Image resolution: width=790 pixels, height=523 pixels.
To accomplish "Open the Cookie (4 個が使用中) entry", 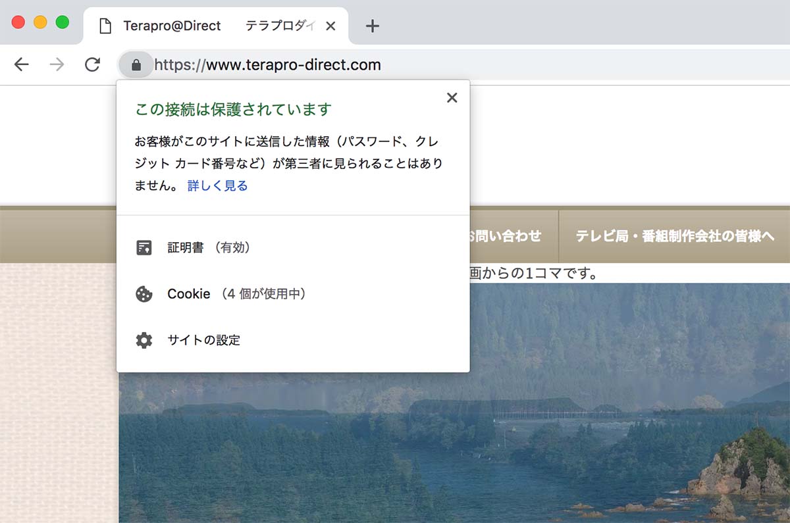I will tap(236, 294).
